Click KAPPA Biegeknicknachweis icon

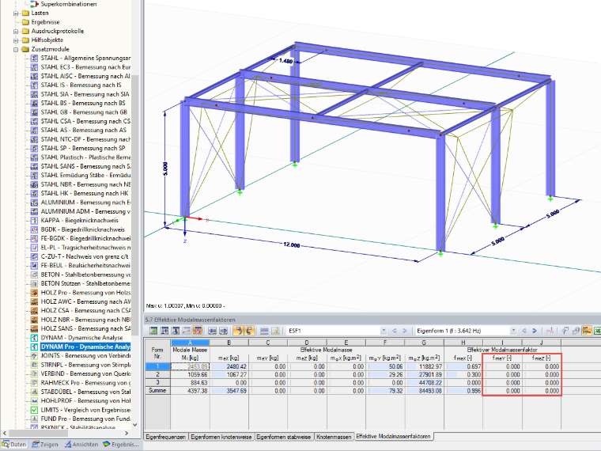pyautogui.click(x=35, y=221)
